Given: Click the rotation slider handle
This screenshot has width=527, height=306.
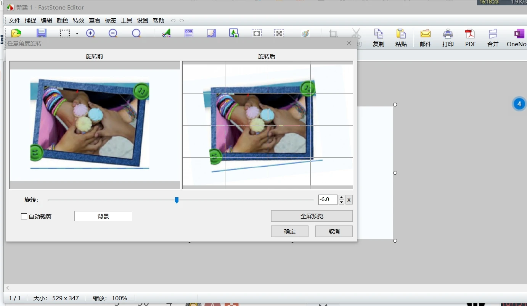Looking at the screenshot, I should pos(177,200).
